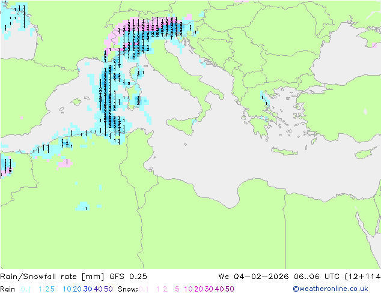Click the Snow legend value 10

coord(188,289)
